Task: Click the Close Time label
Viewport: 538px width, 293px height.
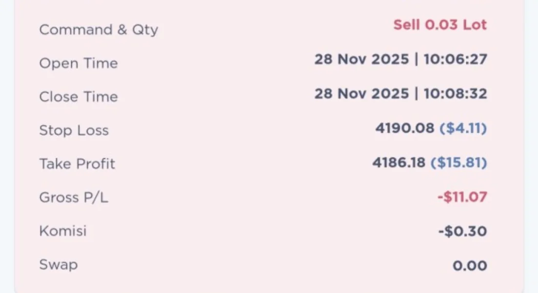Action: pyautogui.click(x=79, y=97)
